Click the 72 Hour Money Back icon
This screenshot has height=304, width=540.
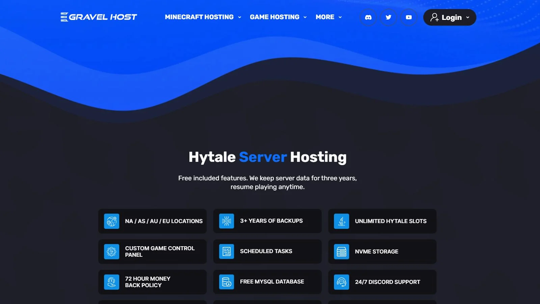coord(112,282)
